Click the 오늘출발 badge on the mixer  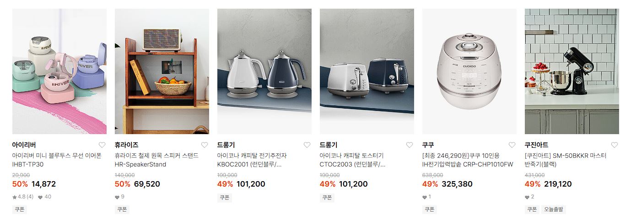point(554,209)
